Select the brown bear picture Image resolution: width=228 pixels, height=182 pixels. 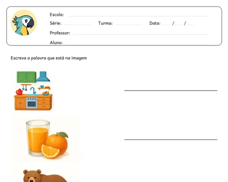45,176
